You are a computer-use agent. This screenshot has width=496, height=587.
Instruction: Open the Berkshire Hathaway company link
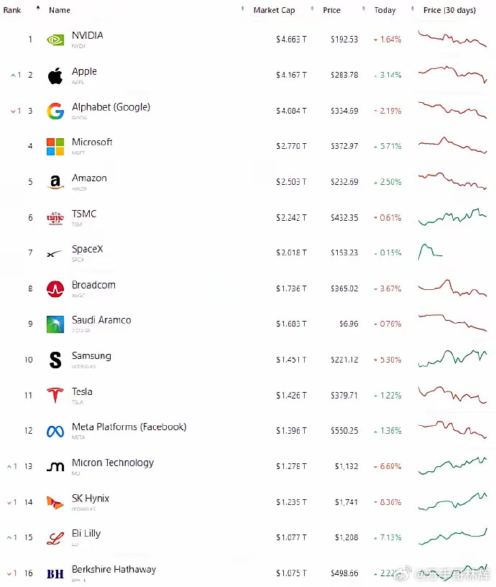[114, 570]
